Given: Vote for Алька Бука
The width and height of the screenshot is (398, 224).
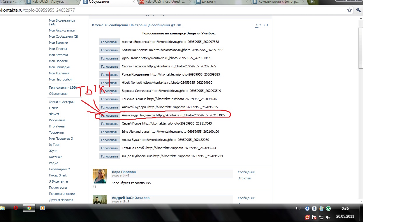Looking at the screenshot, I should 109,140.
